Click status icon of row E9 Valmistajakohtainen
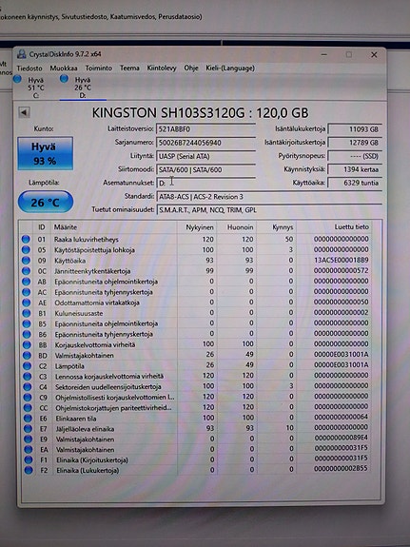Screen dimensions: 410x547 point(29,440)
